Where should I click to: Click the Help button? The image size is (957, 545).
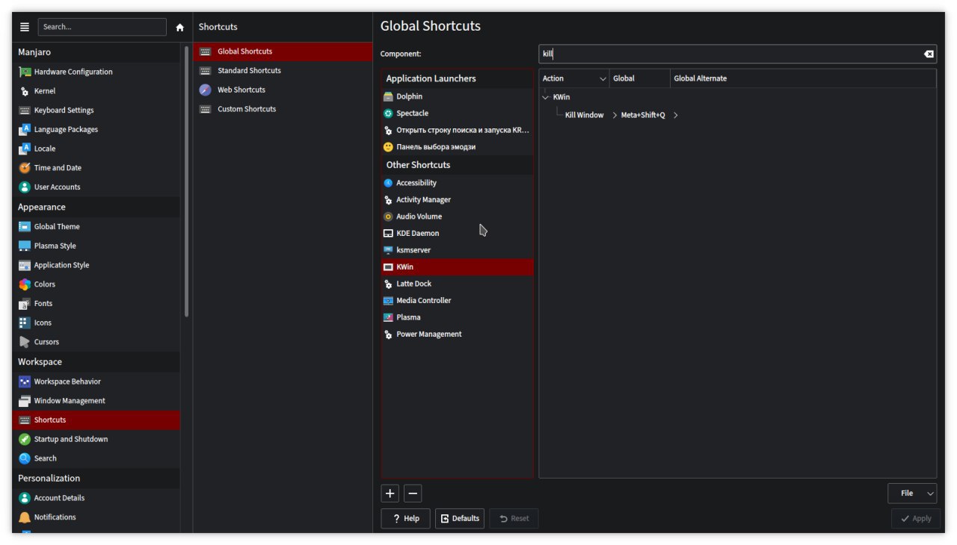(x=405, y=519)
